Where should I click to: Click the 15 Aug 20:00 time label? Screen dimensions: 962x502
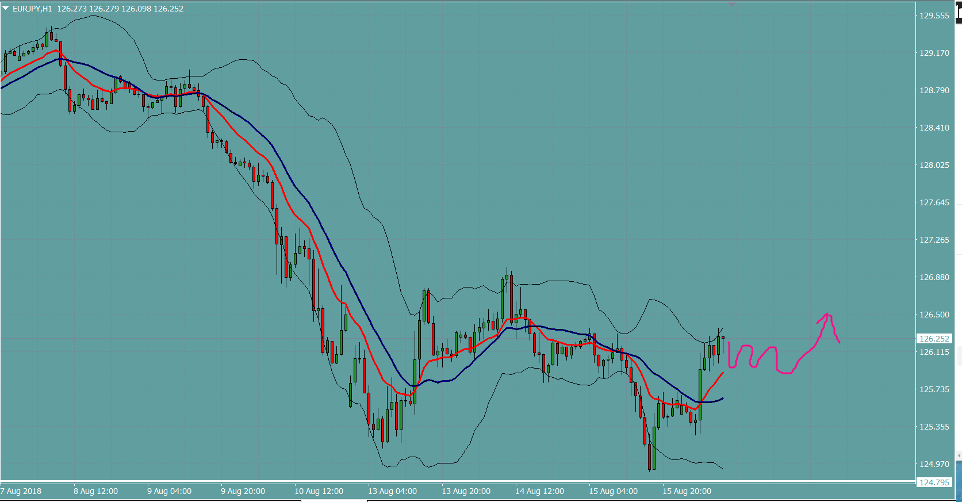pyautogui.click(x=687, y=491)
